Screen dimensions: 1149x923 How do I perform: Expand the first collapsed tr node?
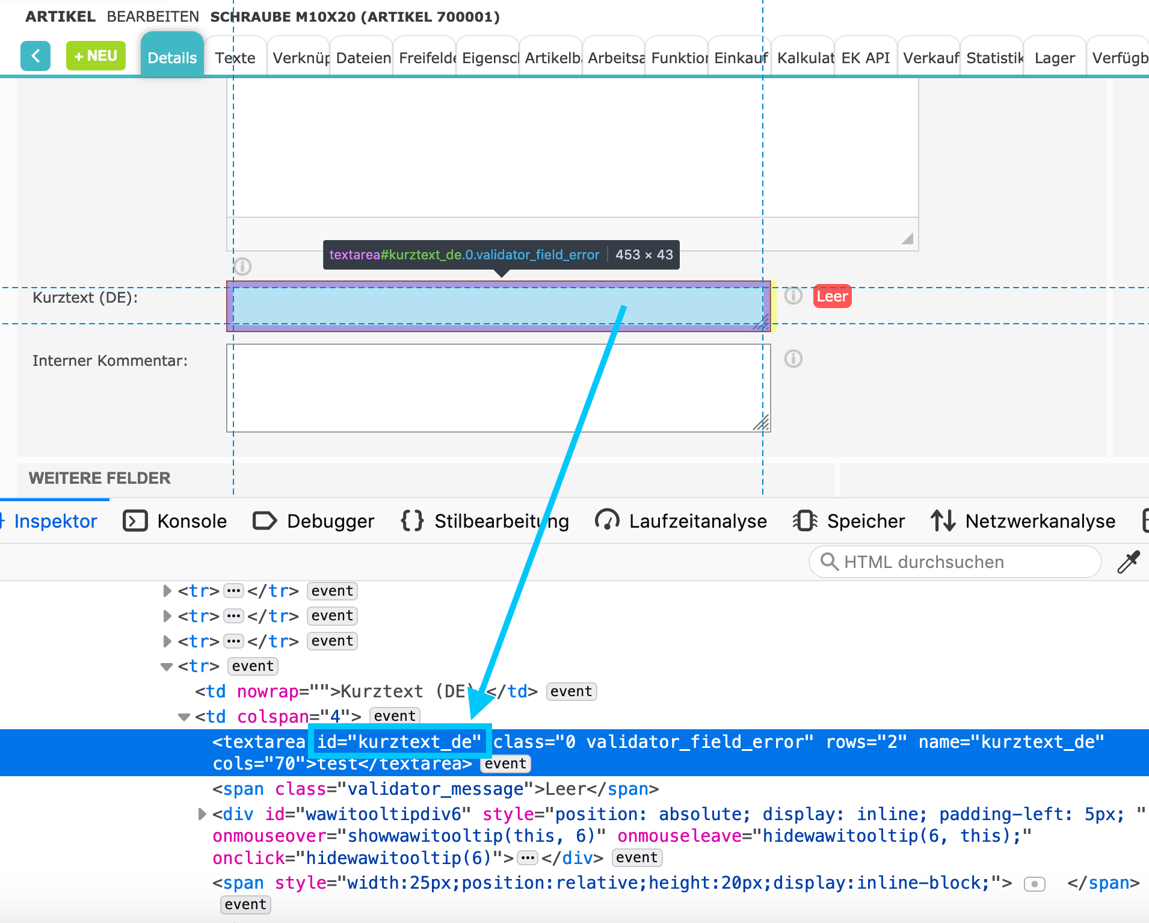coord(167,591)
